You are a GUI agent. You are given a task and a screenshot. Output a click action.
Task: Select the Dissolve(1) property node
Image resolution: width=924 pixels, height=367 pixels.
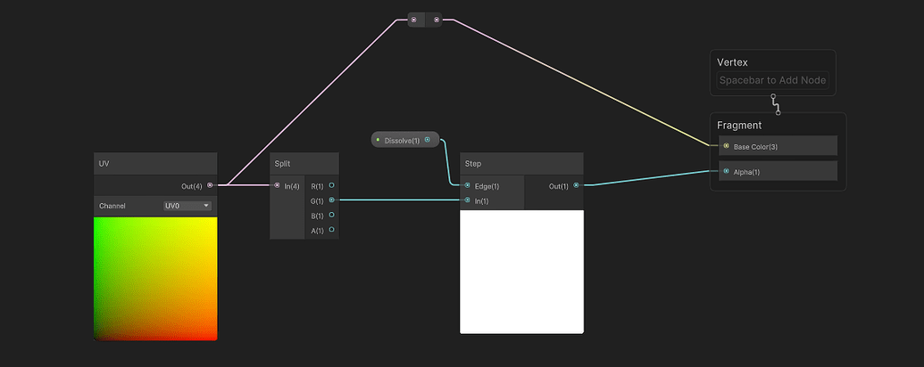[401, 141]
